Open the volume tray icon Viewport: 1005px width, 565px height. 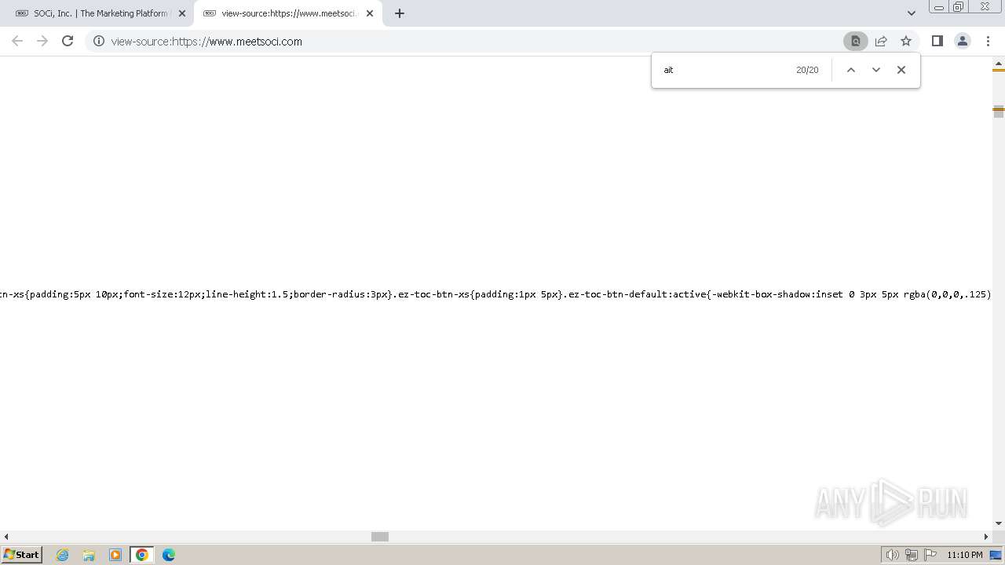tap(892, 555)
